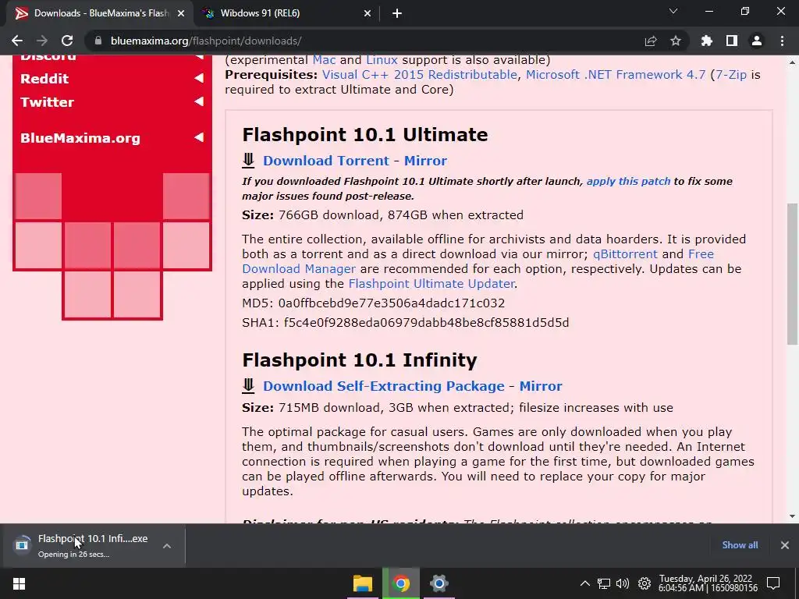Image resolution: width=799 pixels, height=599 pixels.
Task: Show hidden system tray icons
Action: click(585, 583)
